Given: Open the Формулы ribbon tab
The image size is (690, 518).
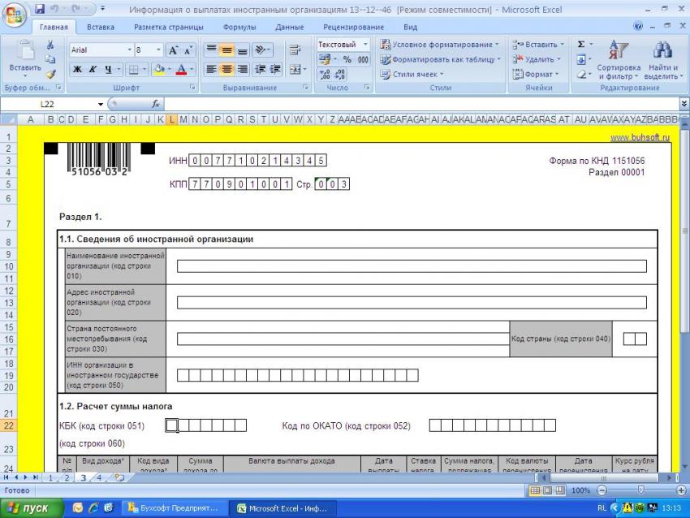Looking at the screenshot, I should pos(239,27).
